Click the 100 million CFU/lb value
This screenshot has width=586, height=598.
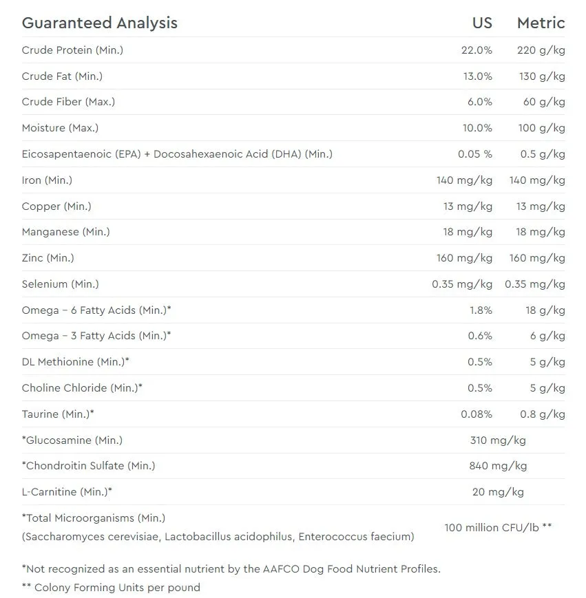tap(498, 527)
